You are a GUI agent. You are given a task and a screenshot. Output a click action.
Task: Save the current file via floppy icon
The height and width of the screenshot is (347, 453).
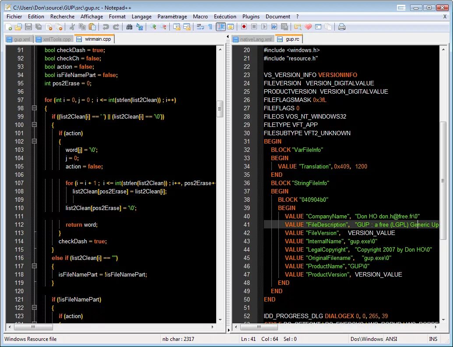(28, 27)
